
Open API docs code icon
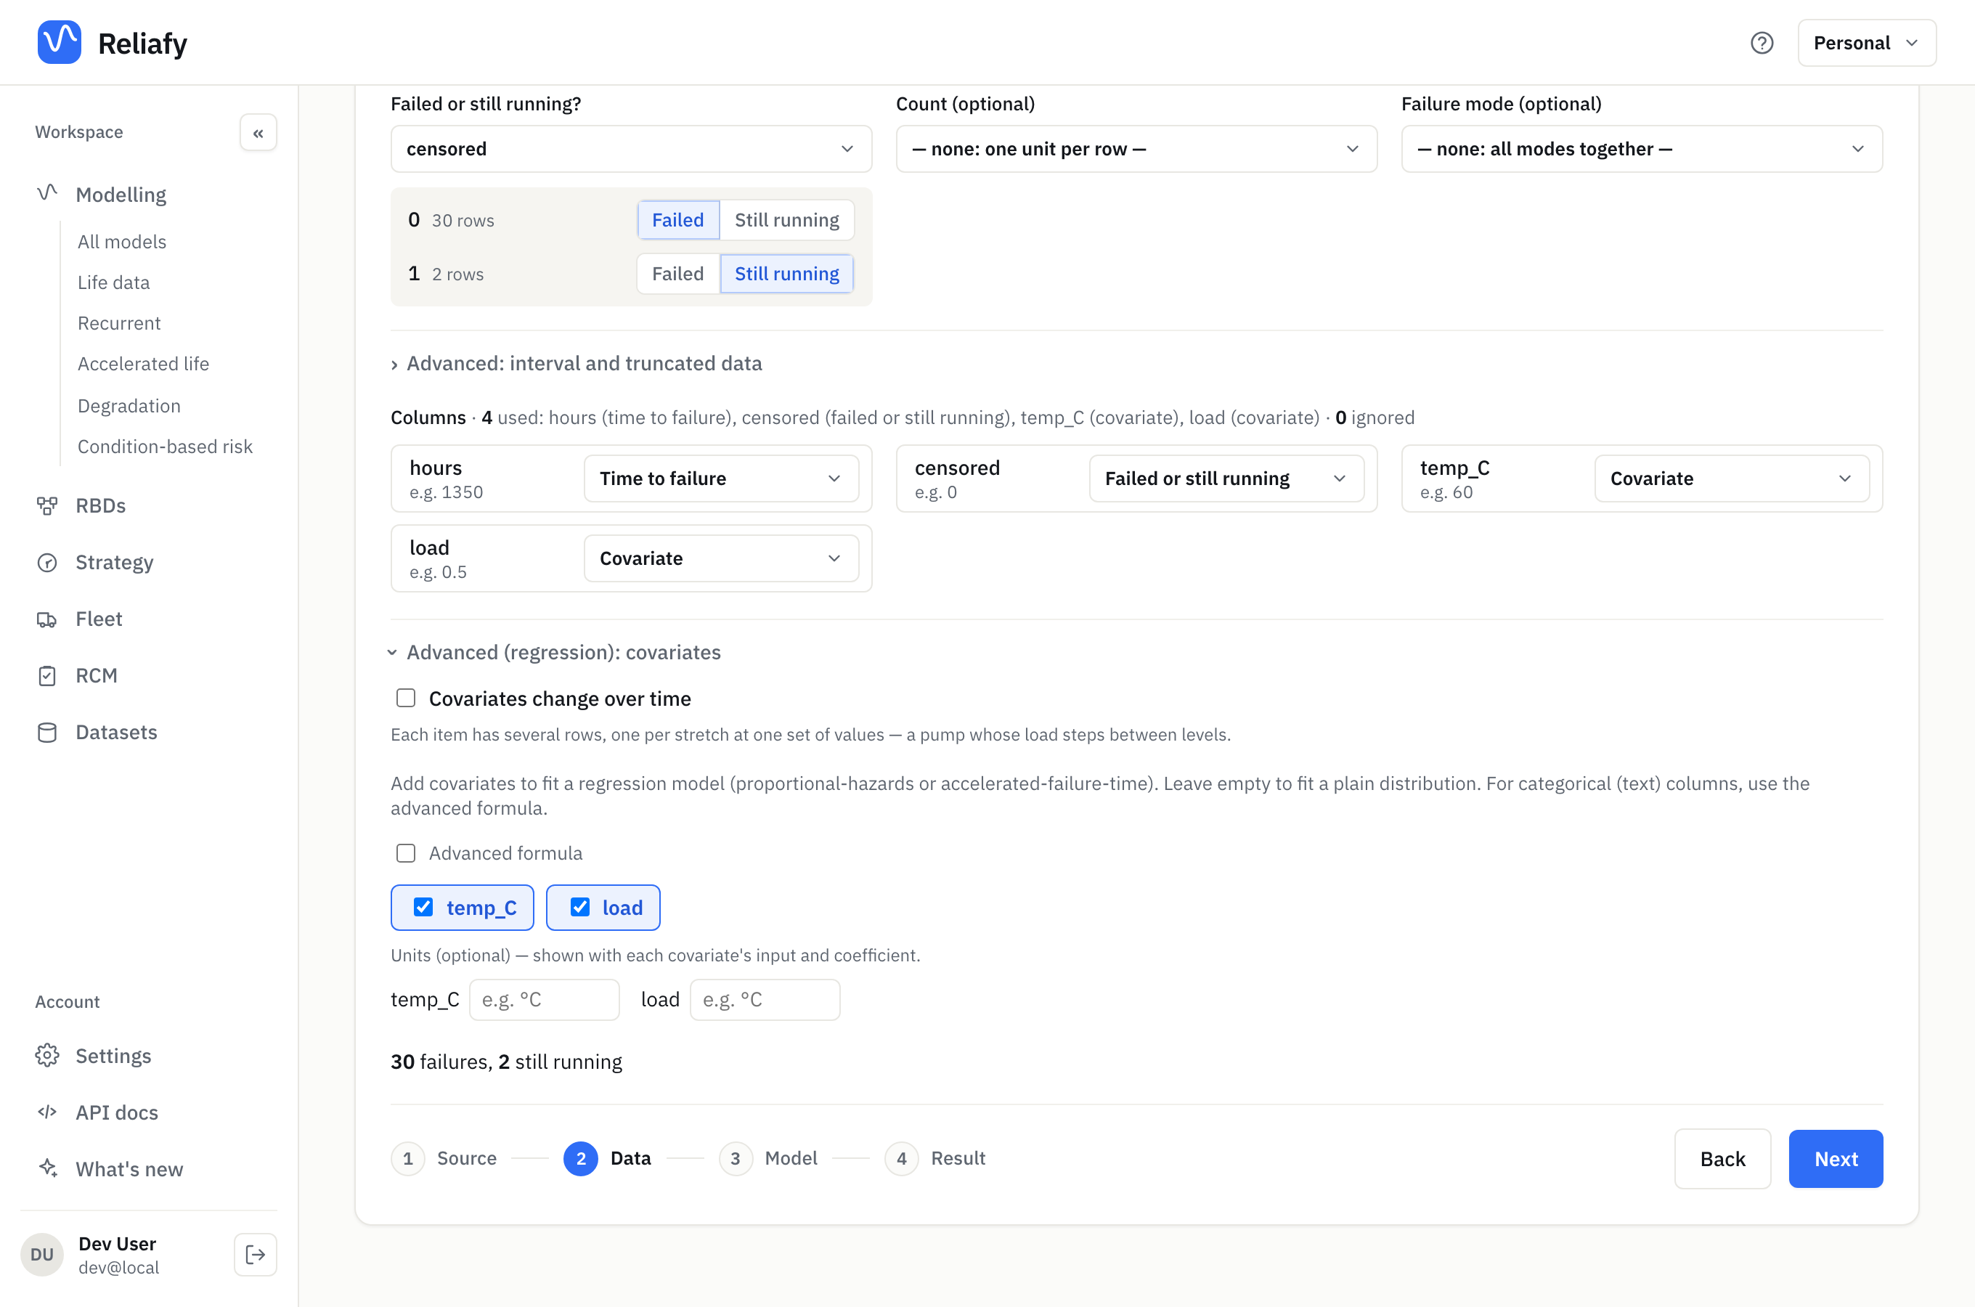[47, 1112]
